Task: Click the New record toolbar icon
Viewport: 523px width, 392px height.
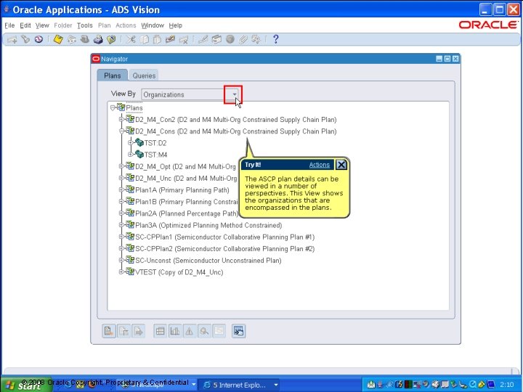Action: (12, 40)
